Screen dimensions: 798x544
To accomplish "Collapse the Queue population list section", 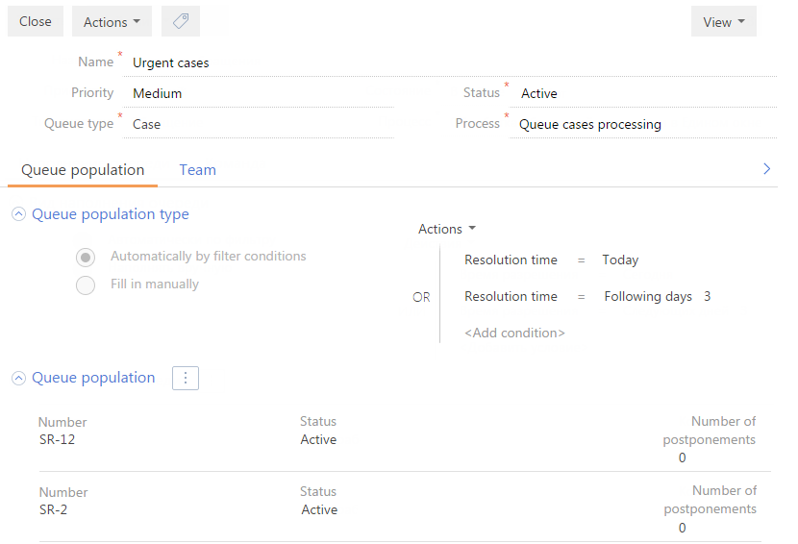I will [x=19, y=378].
